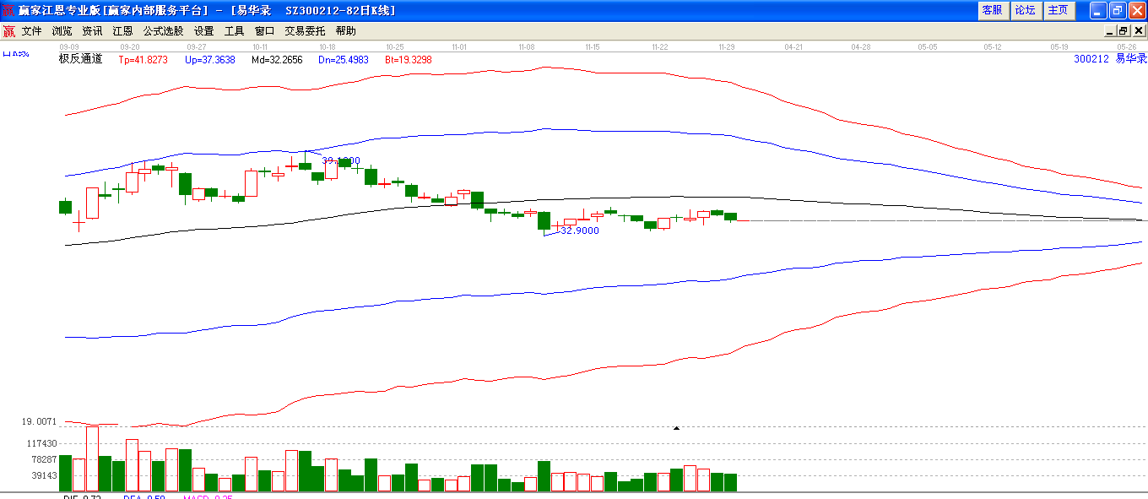Screen dimensions: 1148x499
Task: Click the Tp=41.8273 indicator value
Action: 143,60
